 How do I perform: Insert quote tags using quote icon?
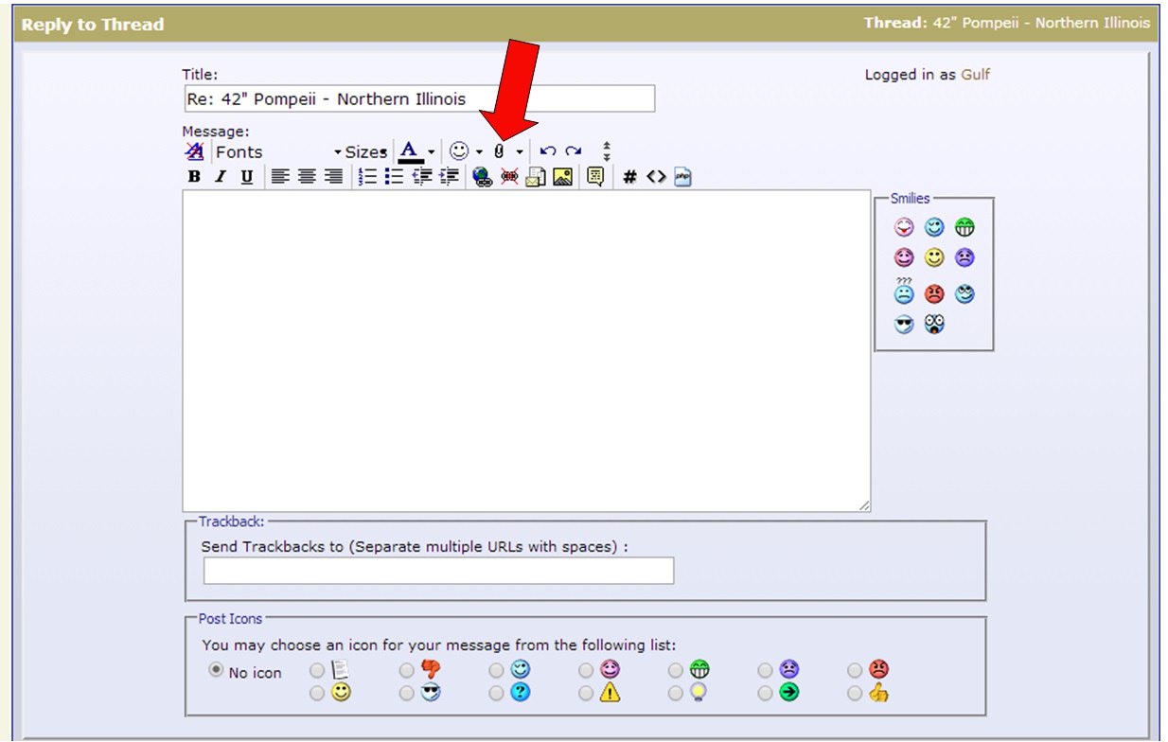point(595,177)
